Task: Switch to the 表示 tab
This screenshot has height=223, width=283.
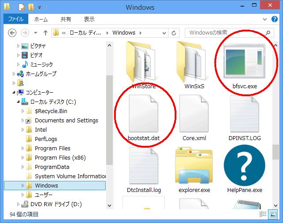Action: [x=89, y=19]
